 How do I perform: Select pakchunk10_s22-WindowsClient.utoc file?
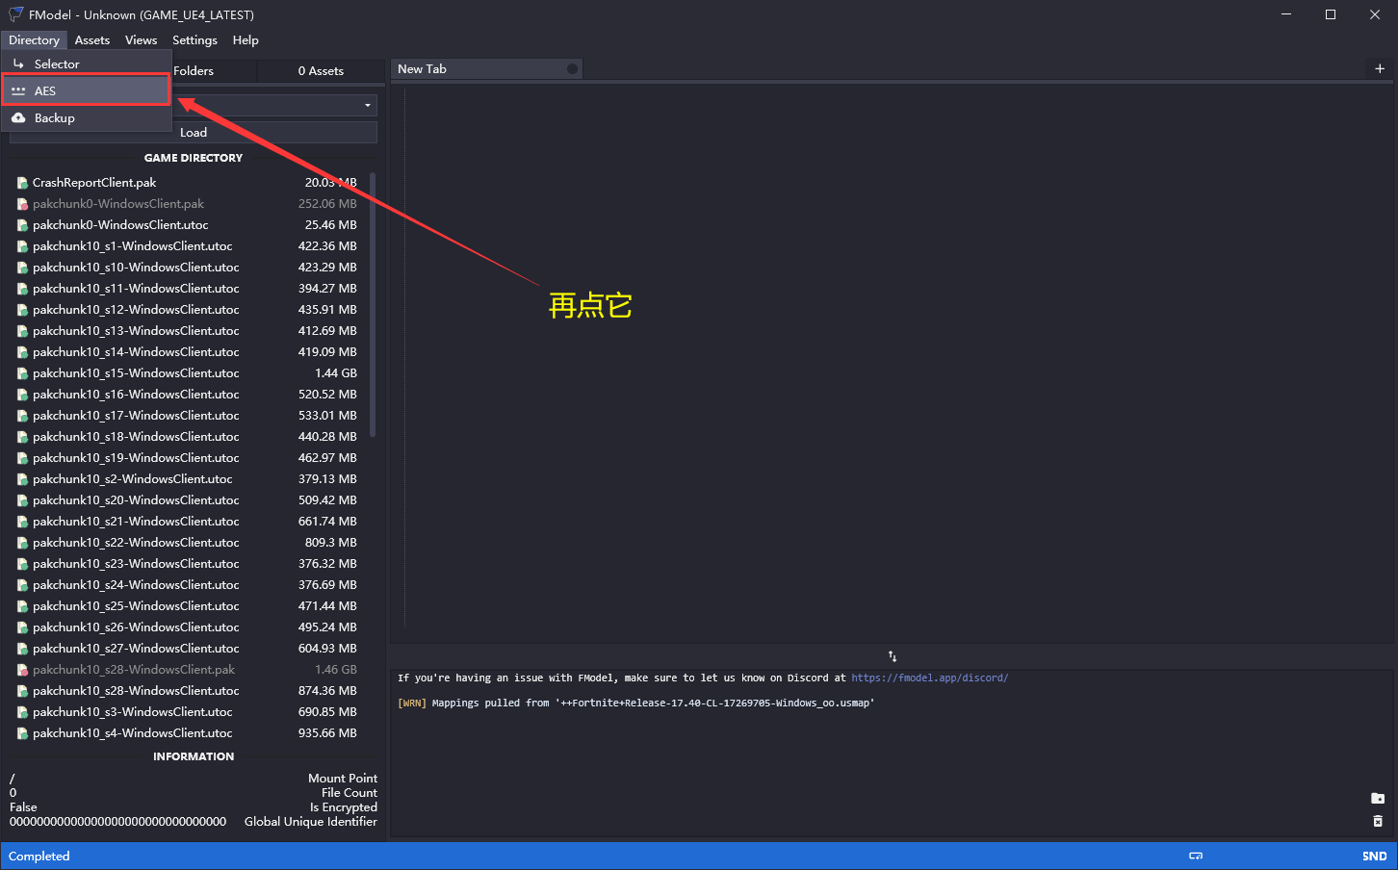pyautogui.click(x=188, y=543)
